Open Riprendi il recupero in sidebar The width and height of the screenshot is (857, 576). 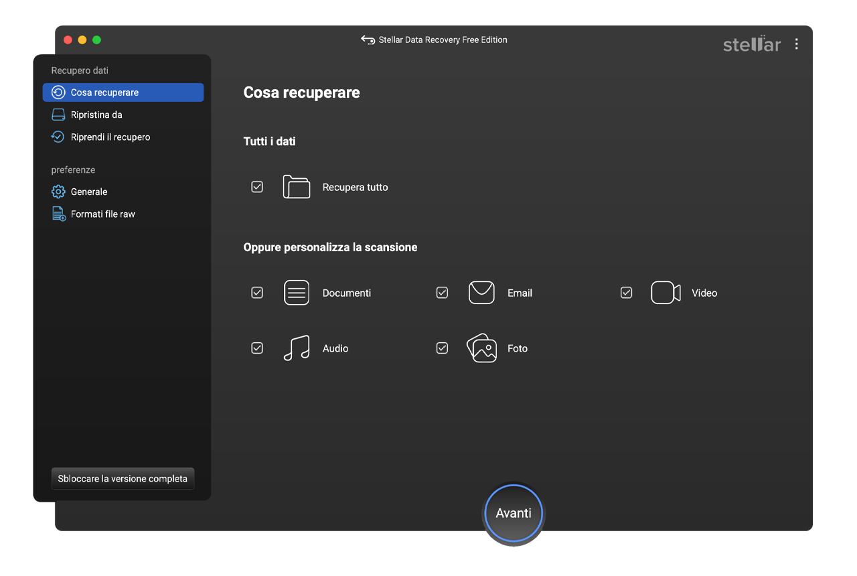tap(110, 137)
